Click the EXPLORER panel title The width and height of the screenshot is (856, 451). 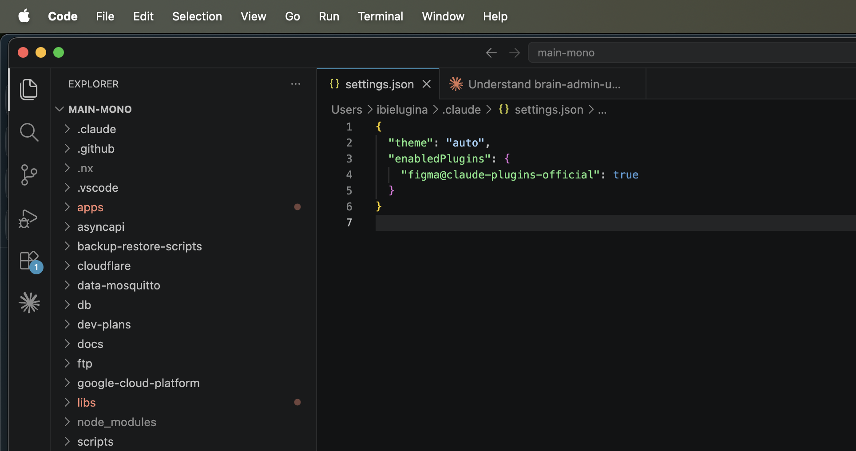pyautogui.click(x=93, y=84)
